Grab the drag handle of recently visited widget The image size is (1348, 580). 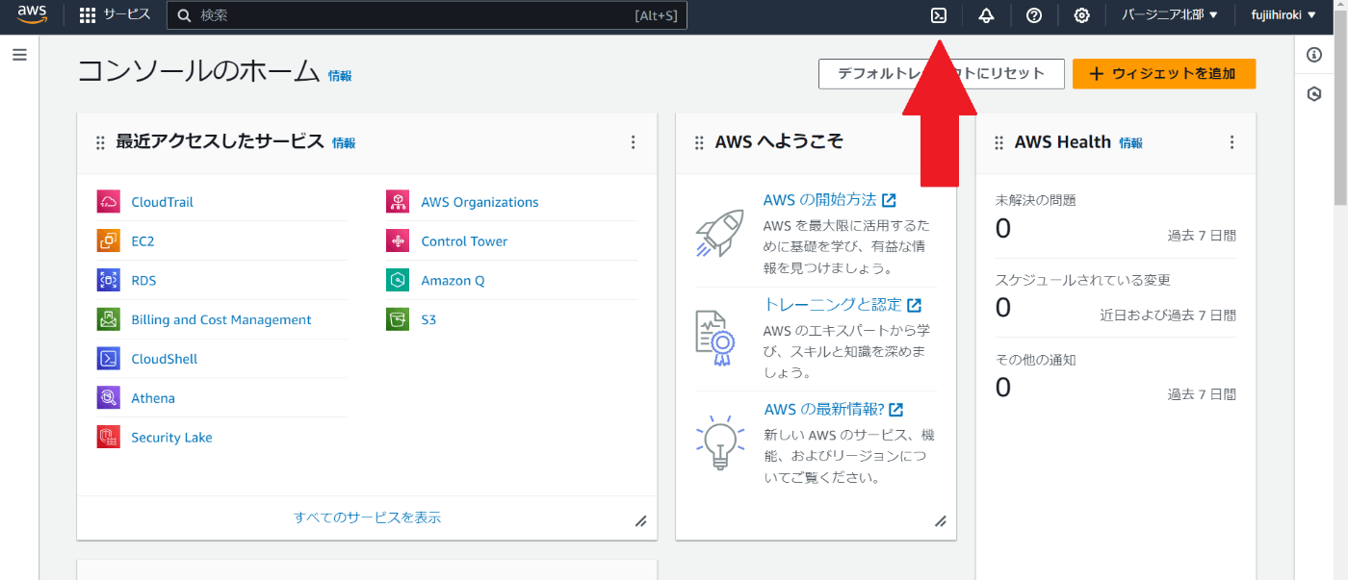(x=100, y=142)
